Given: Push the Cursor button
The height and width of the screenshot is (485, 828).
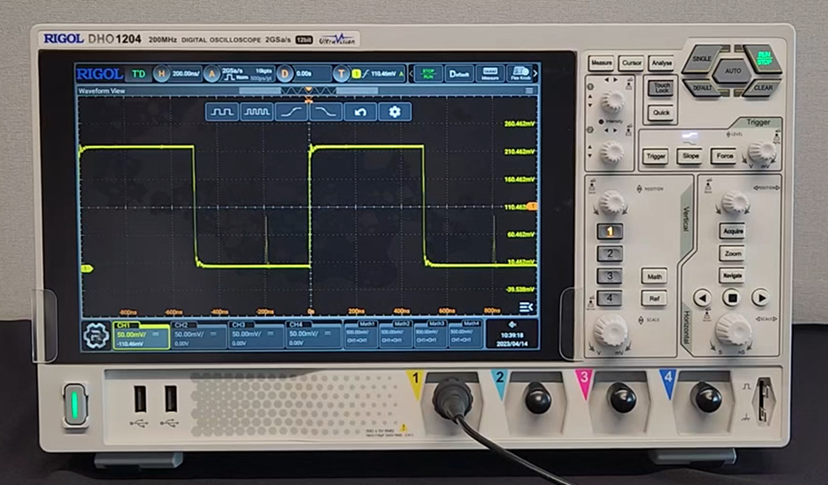Looking at the screenshot, I should coord(631,63).
